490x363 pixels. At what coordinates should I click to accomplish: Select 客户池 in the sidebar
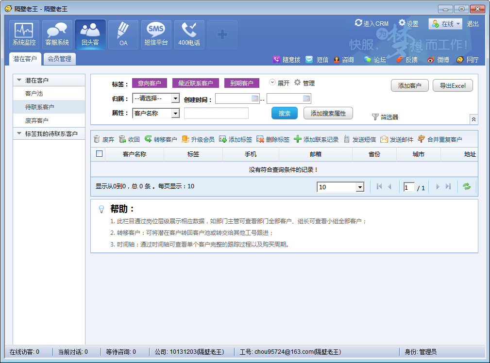click(x=34, y=93)
